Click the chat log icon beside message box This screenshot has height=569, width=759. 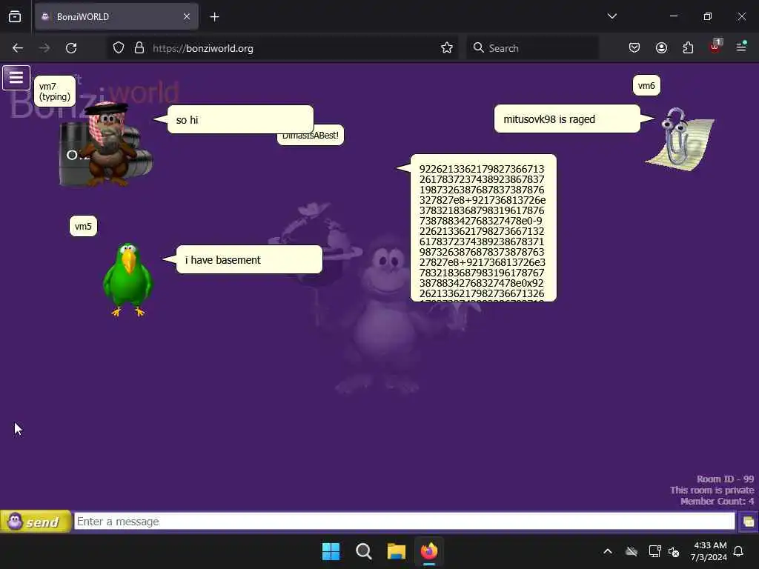coord(748,522)
